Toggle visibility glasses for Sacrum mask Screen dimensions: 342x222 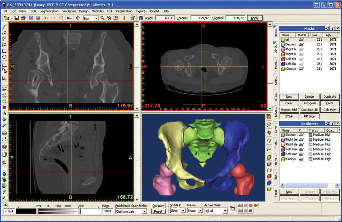[302, 44]
